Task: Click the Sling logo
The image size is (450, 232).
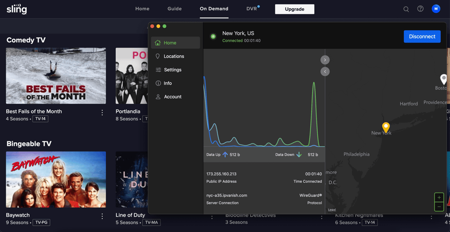Action: coord(17,9)
